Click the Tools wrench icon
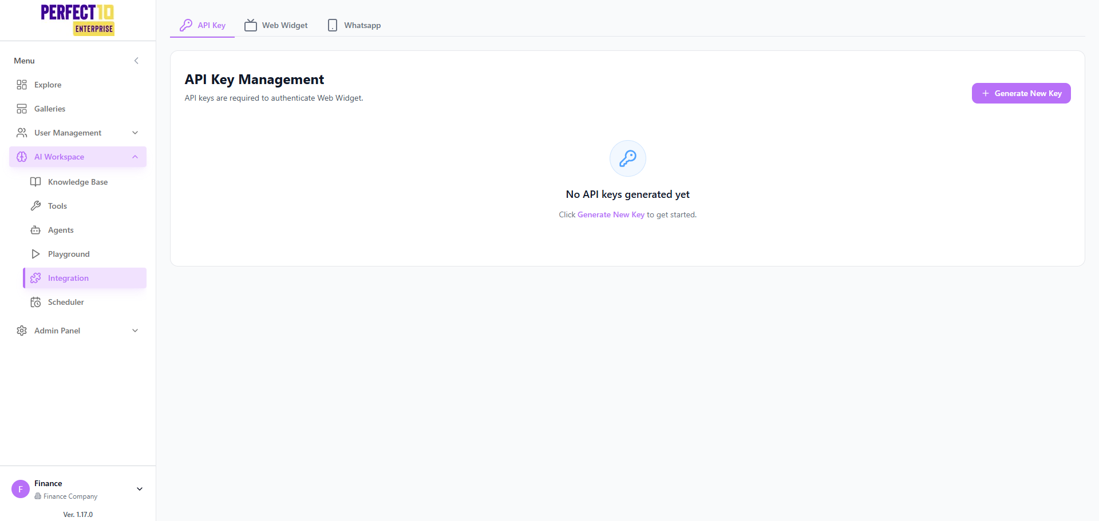Viewport: 1099px width, 521px height. point(35,206)
